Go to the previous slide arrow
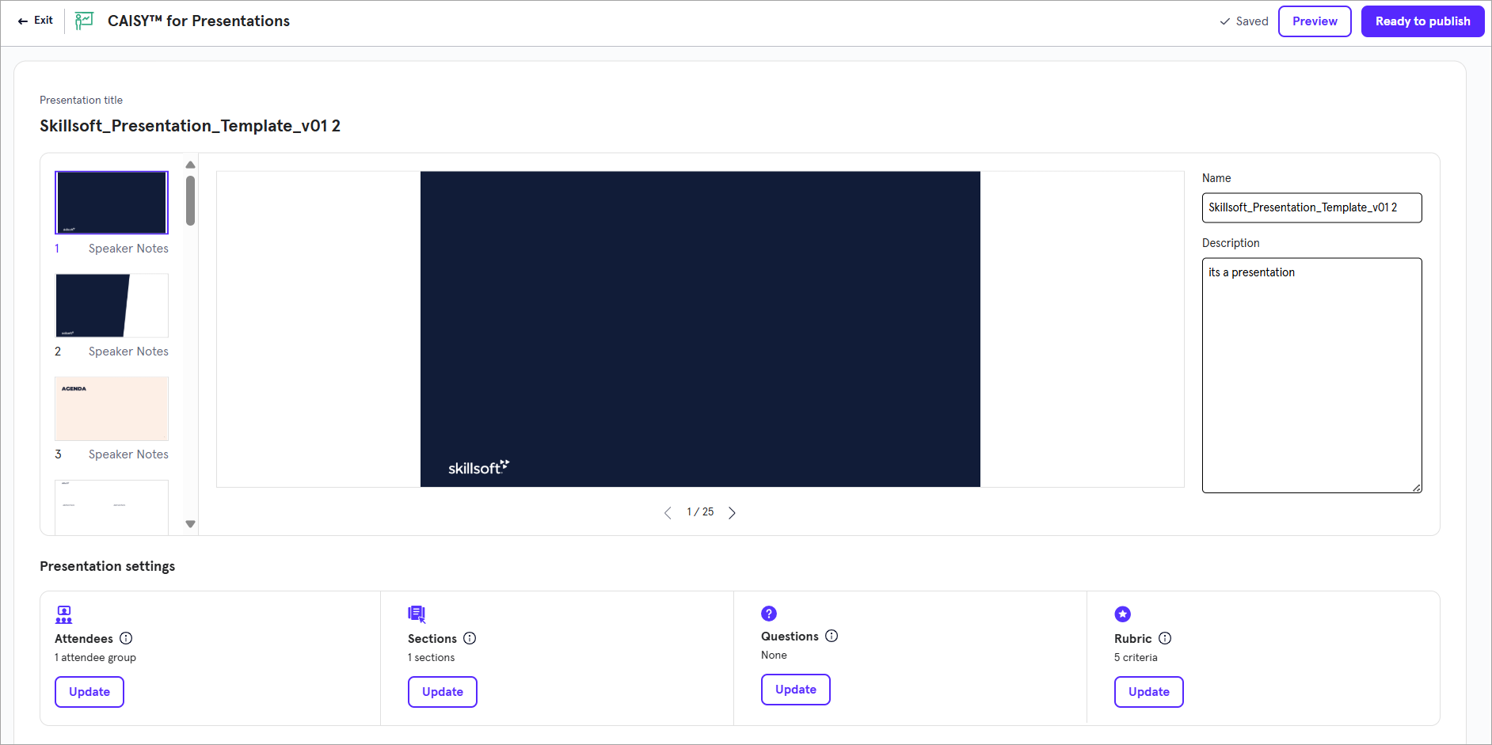 click(x=668, y=513)
